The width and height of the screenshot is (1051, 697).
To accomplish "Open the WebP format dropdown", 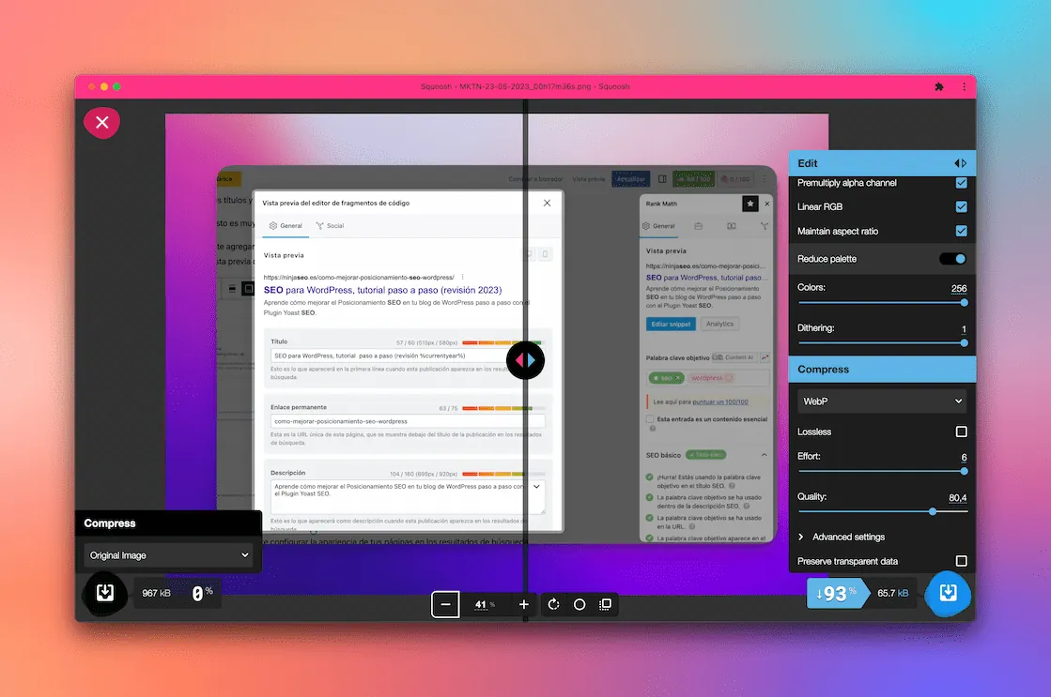I will pyautogui.click(x=882, y=402).
